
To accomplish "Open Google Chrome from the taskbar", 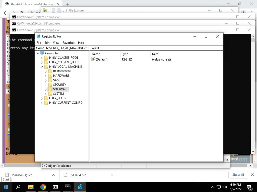I will 43,187.
